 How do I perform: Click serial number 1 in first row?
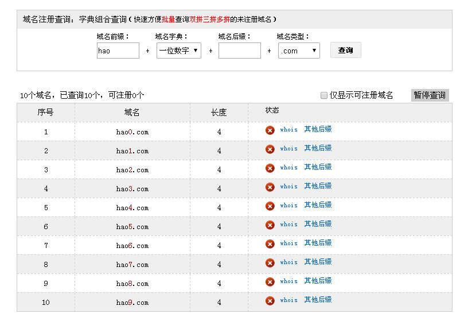(x=46, y=132)
